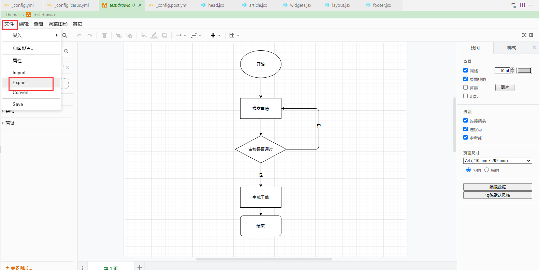Open the waypoint connector style dropdown
Viewport: 539px width, 270px height.
pos(196,35)
